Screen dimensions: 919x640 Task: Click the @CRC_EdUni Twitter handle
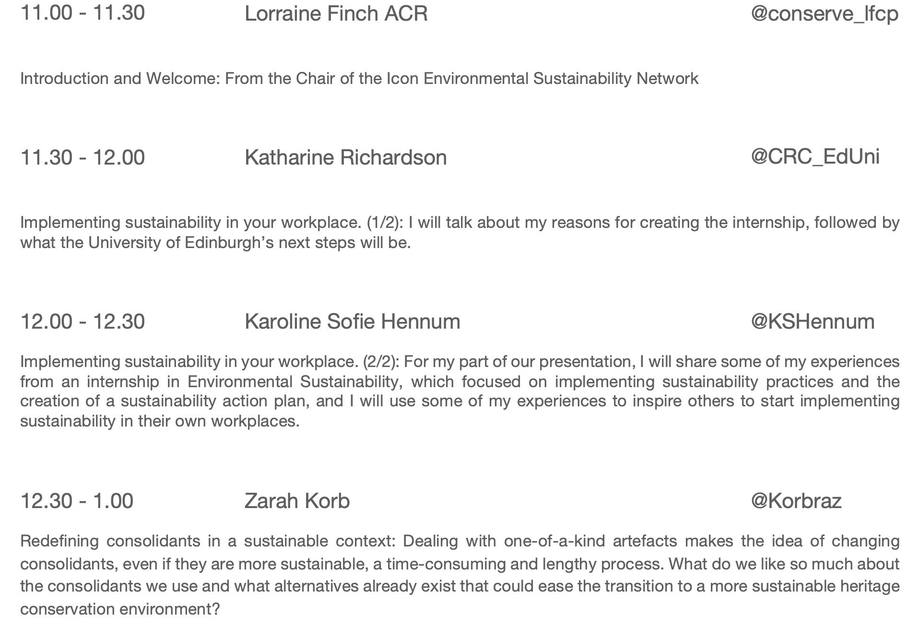pos(815,157)
